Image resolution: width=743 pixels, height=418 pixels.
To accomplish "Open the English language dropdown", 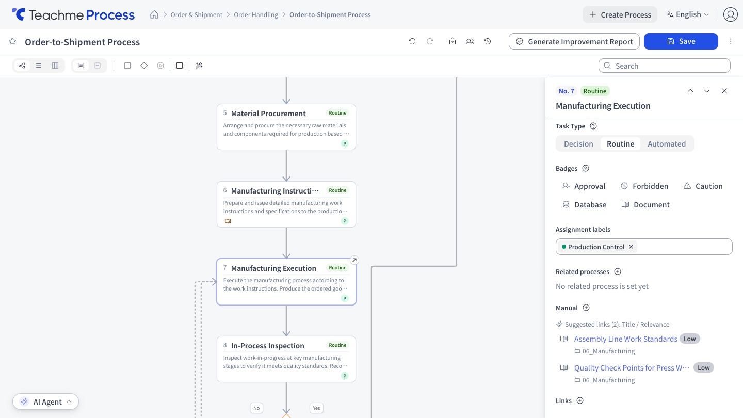I will (x=688, y=14).
